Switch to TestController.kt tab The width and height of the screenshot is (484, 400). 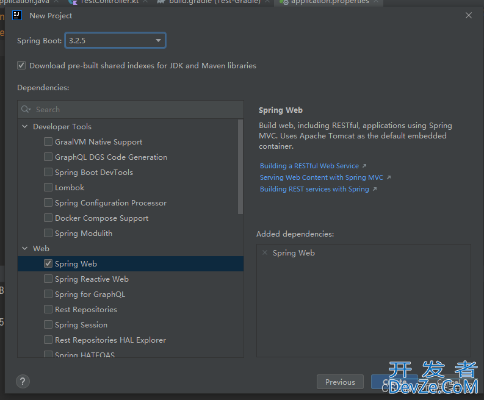108,2
